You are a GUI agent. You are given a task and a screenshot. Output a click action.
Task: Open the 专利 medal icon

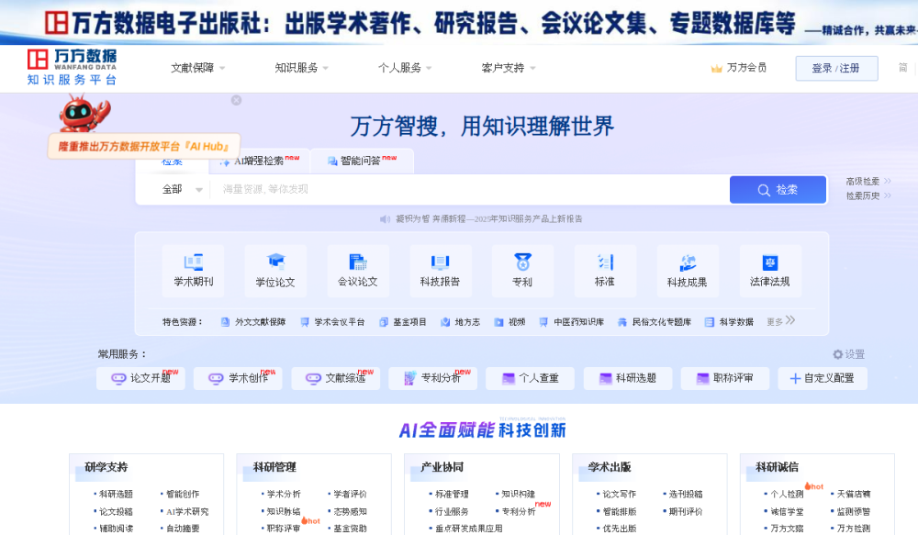(522, 262)
